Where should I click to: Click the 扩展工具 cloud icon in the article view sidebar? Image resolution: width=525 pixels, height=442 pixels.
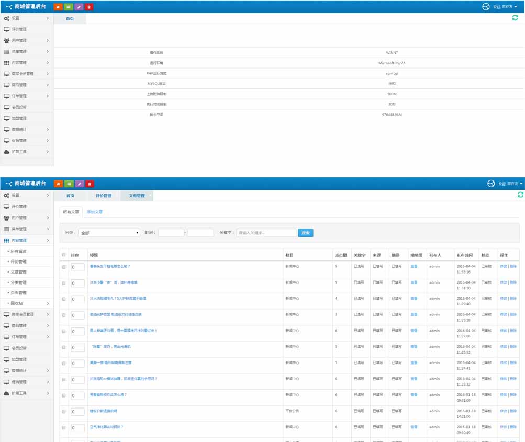pos(6,393)
